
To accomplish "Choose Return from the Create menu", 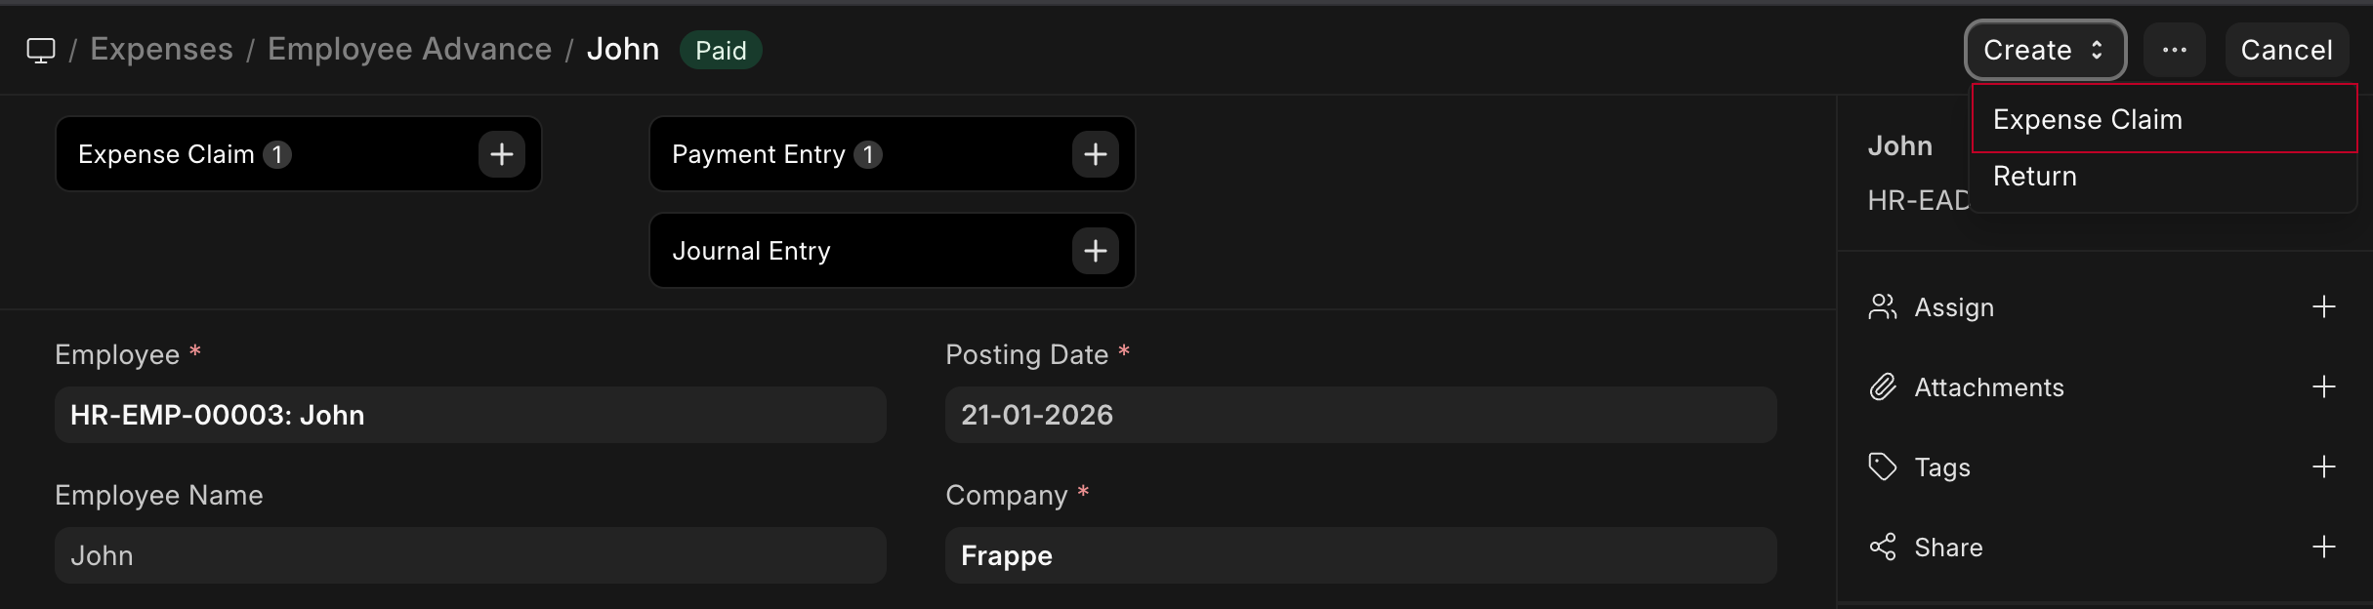I will pos(2034,176).
